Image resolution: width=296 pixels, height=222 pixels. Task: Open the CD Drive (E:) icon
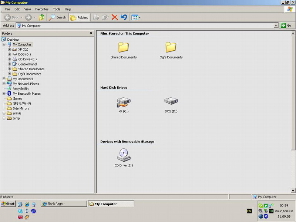(123, 155)
